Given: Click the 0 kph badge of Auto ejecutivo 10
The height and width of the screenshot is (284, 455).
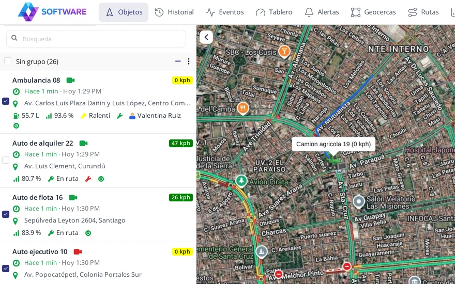Looking at the screenshot, I should (x=183, y=251).
